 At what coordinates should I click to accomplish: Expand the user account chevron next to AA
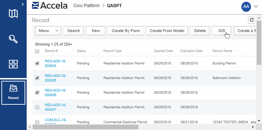[256, 6]
